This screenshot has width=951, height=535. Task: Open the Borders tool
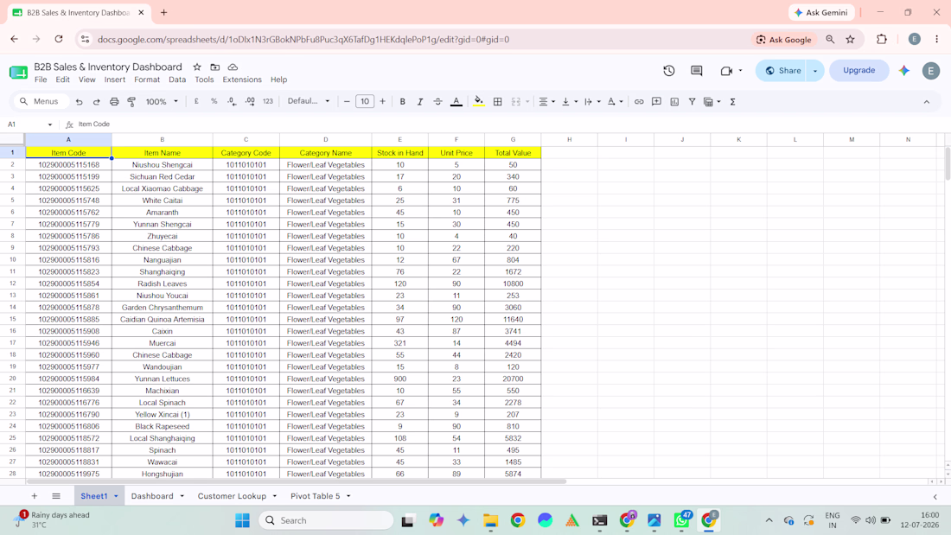pos(497,102)
